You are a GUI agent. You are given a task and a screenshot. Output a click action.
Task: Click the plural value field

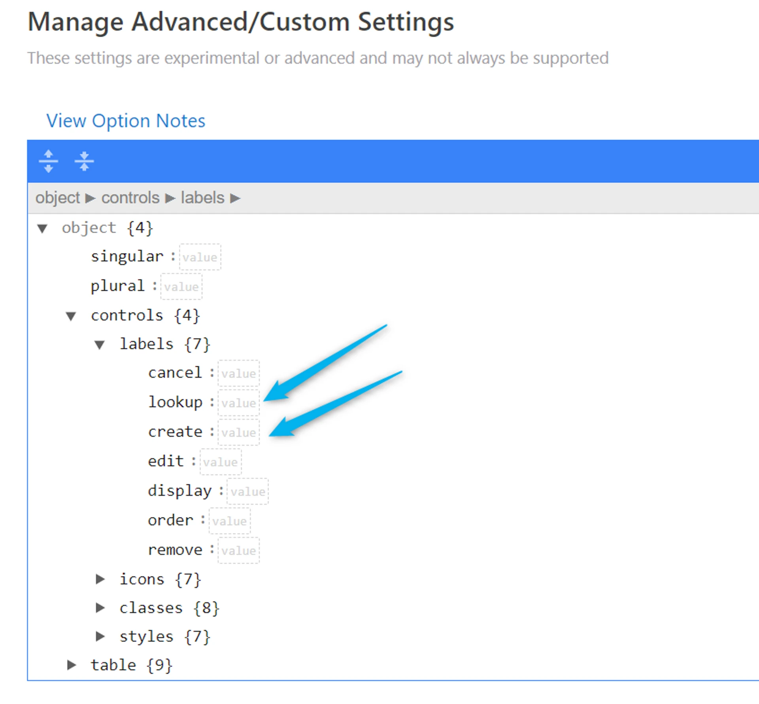tap(181, 286)
